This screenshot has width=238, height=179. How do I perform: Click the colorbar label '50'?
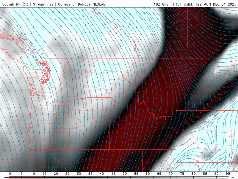[125, 174]
